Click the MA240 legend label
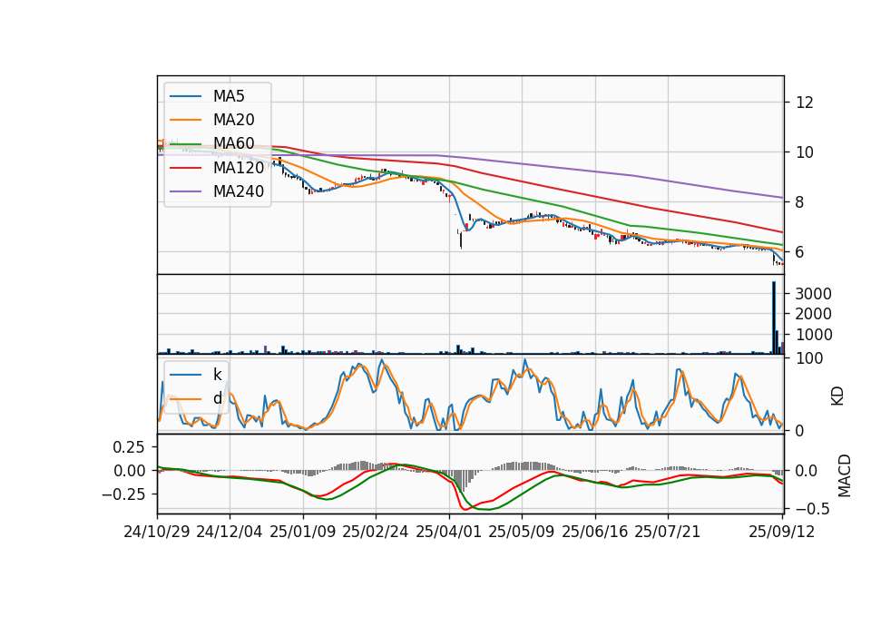This screenshot has height=626, width=871. tap(239, 191)
